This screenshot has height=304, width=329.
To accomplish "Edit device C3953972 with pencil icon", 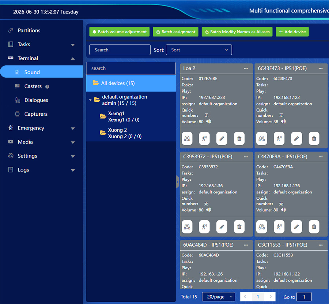I will point(222,227).
